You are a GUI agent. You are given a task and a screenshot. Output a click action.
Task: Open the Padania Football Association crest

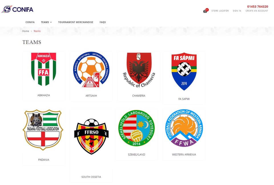tap(43, 130)
